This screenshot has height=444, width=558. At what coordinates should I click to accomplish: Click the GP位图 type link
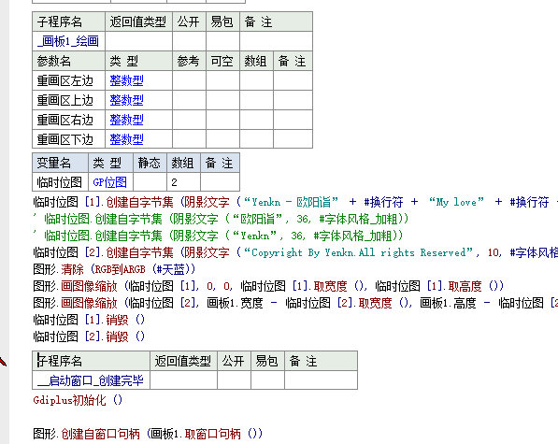click(x=110, y=182)
